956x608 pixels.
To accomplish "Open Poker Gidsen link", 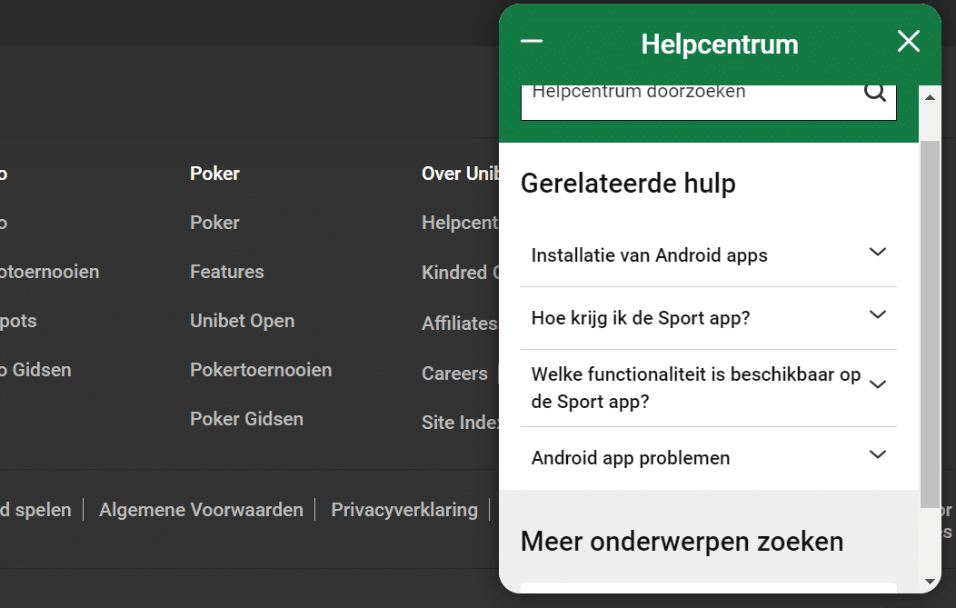I will [x=246, y=419].
